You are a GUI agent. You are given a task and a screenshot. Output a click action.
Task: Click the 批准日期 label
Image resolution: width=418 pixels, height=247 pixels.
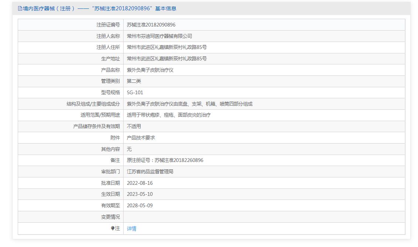111,183
